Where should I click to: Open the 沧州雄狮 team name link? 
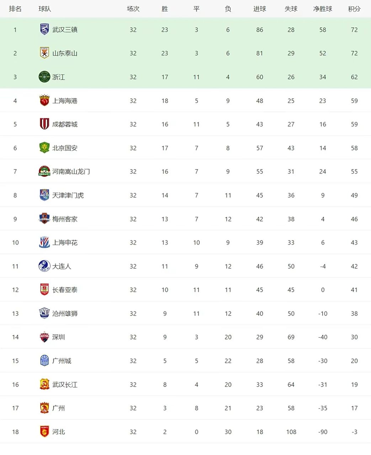click(x=65, y=314)
